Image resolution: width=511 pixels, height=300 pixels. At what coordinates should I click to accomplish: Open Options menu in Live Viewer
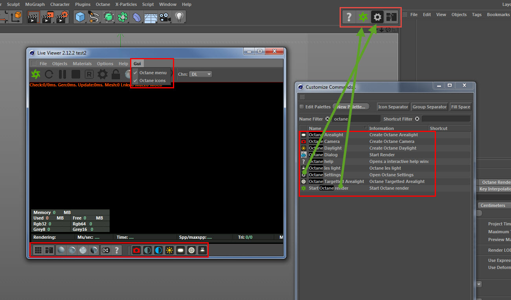point(105,64)
